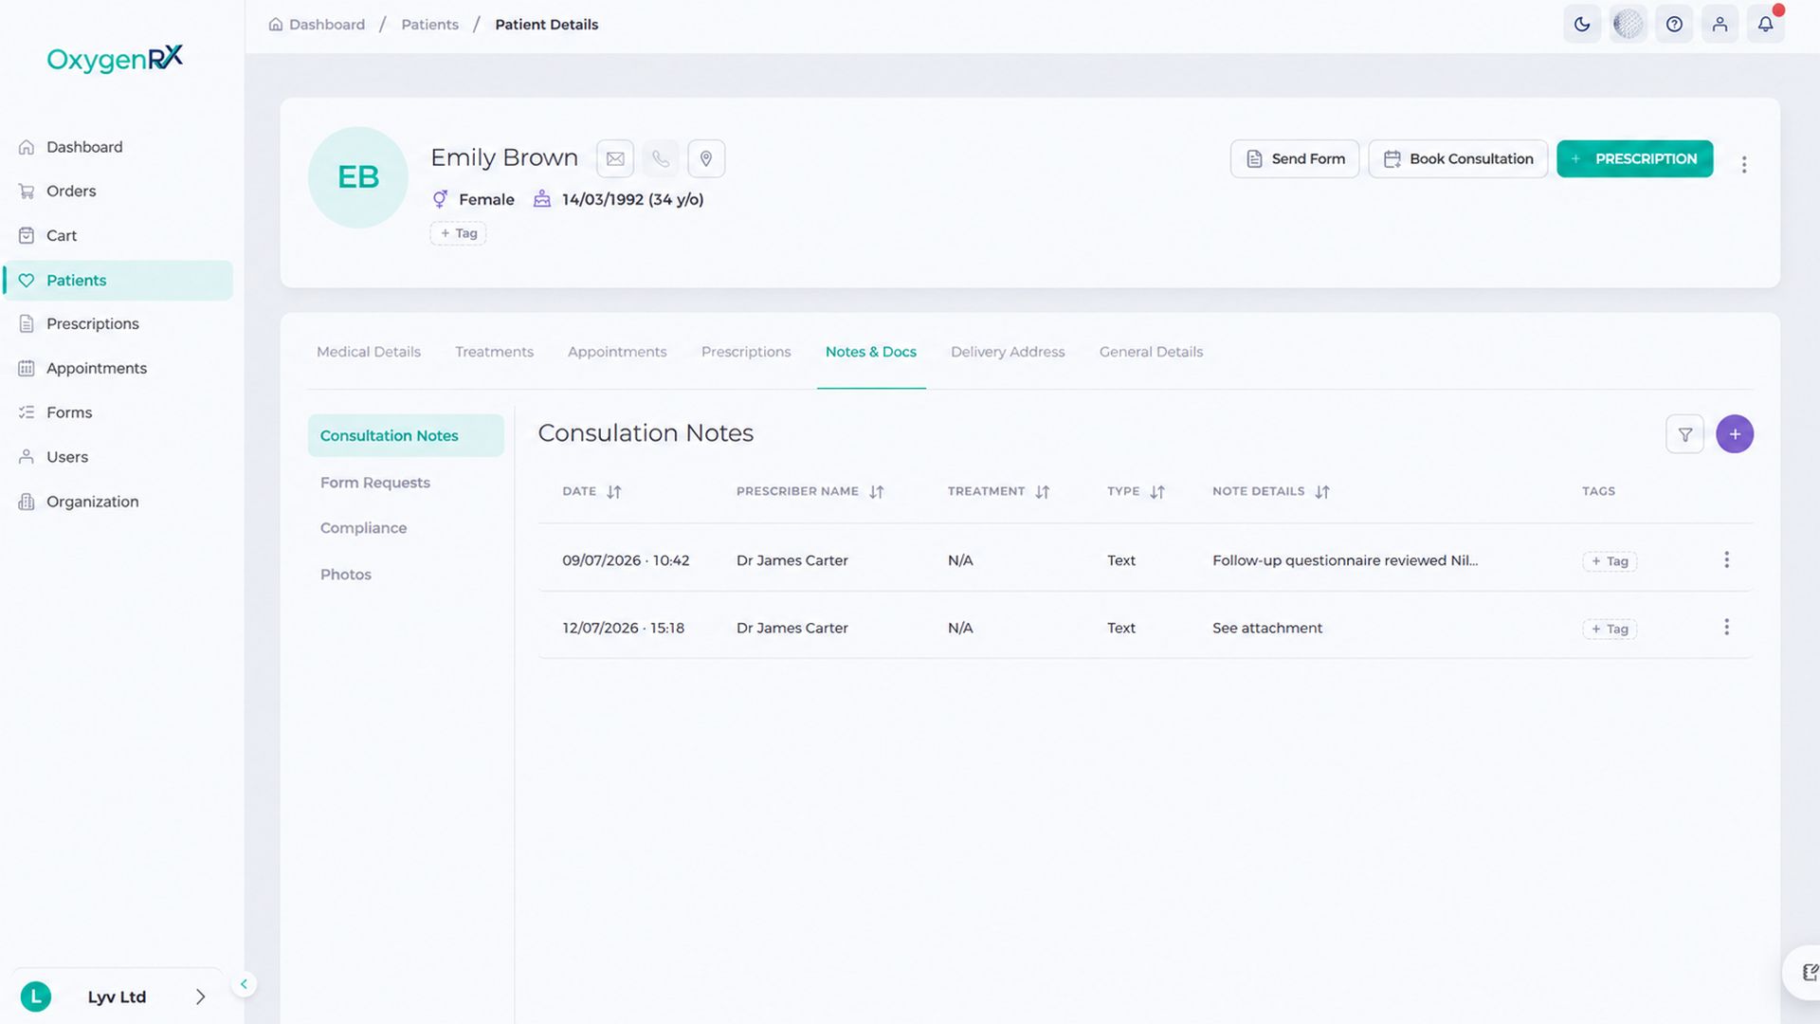
Task: Open the consultation notes filter icon
Action: click(x=1684, y=434)
